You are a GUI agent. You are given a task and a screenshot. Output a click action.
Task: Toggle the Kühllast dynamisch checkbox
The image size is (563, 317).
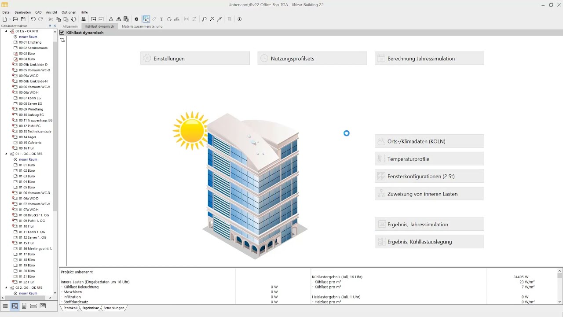pyautogui.click(x=62, y=33)
